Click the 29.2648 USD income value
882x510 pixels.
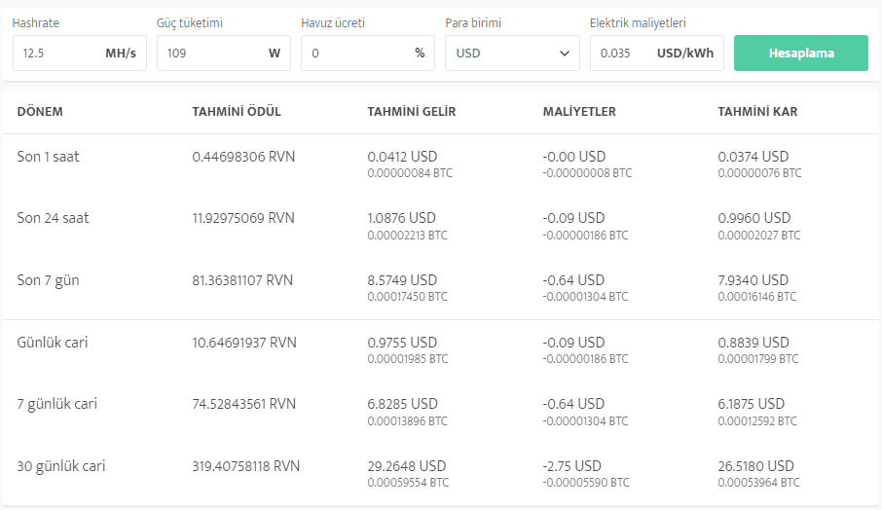tap(407, 465)
